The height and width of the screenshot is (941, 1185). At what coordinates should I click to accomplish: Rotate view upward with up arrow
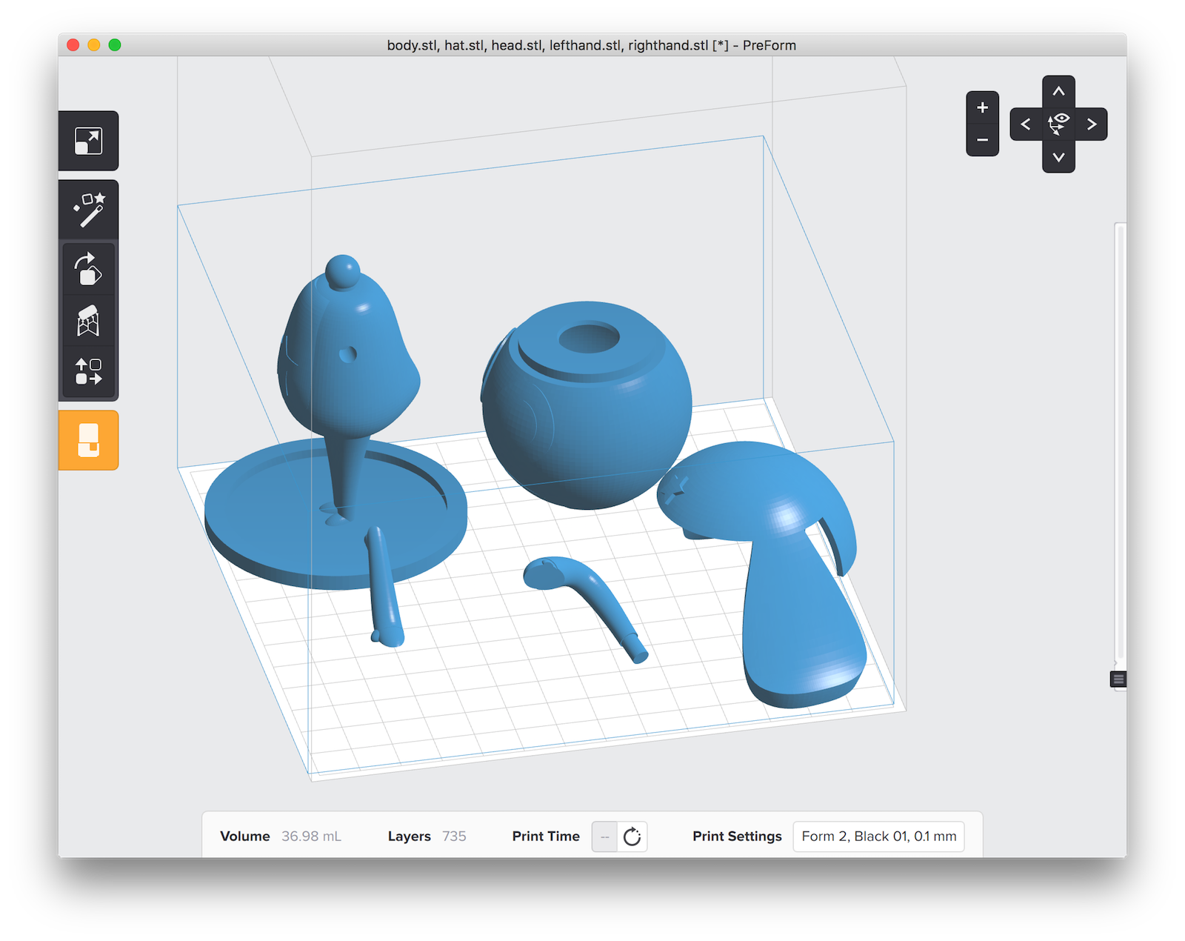coord(1058,91)
